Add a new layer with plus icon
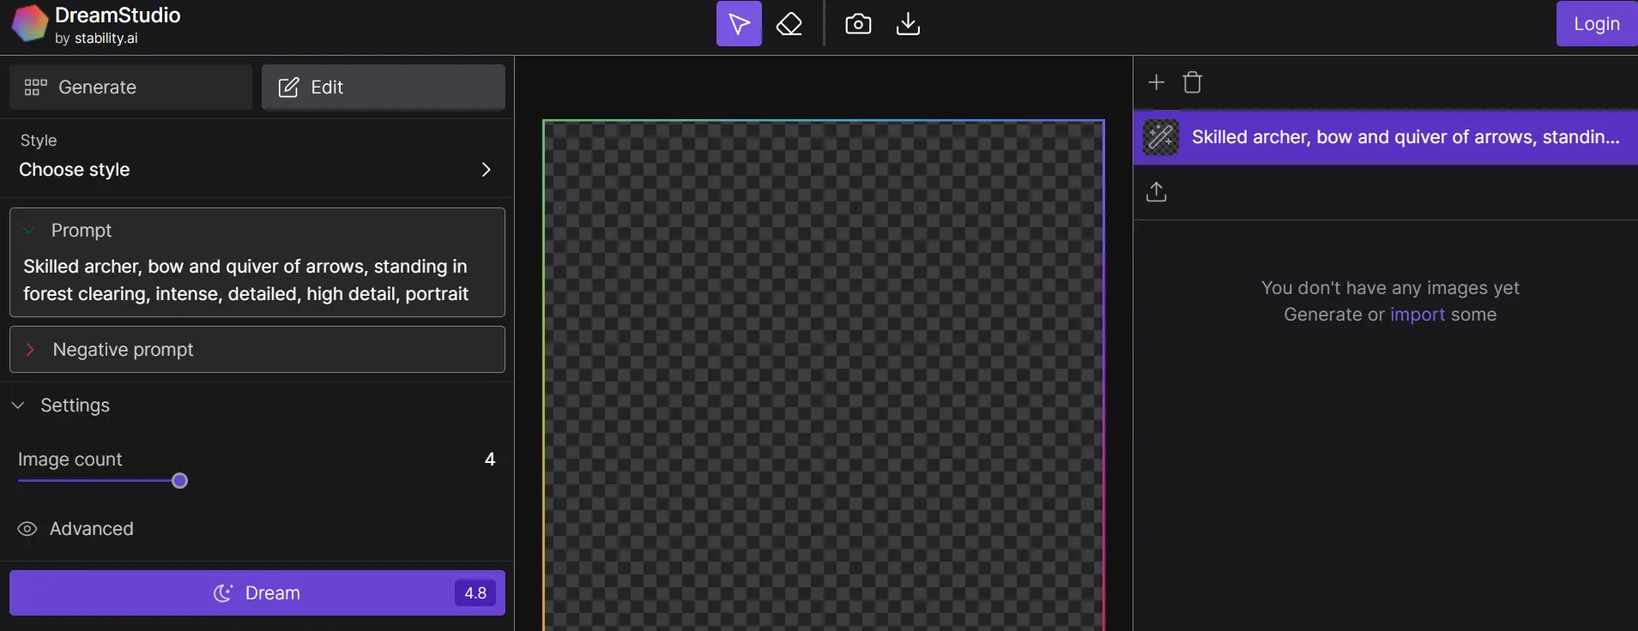The image size is (1638, 631). (1156, 82)
